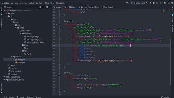Open the Event Log
The height and width of the screenshot is (98, 174).
(166, 97)
